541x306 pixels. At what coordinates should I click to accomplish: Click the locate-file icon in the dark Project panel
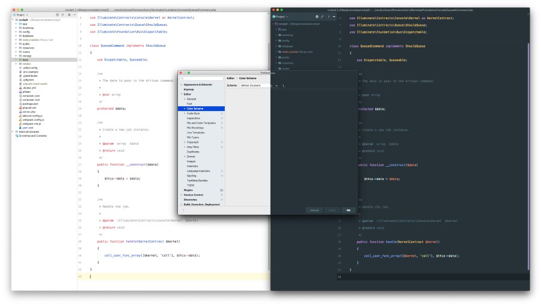[317, 17]
